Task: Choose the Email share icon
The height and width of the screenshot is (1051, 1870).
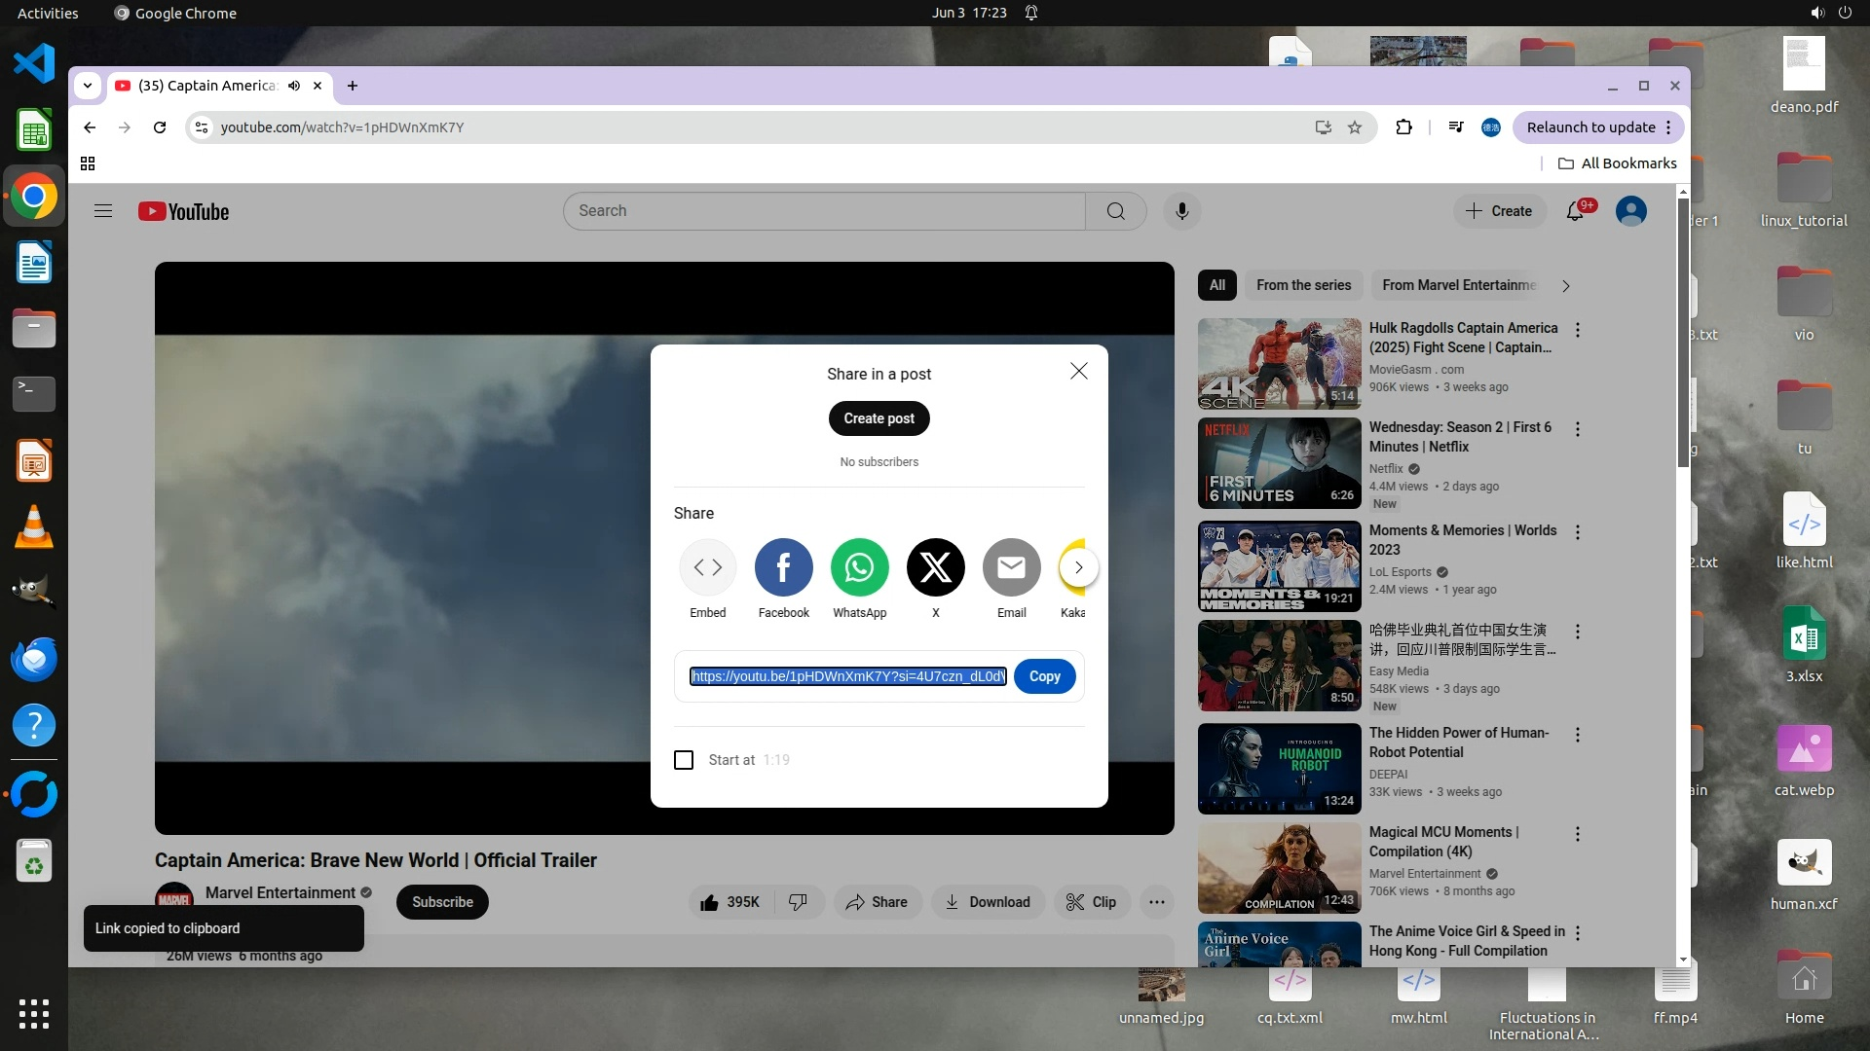Action: (1011, 567)
